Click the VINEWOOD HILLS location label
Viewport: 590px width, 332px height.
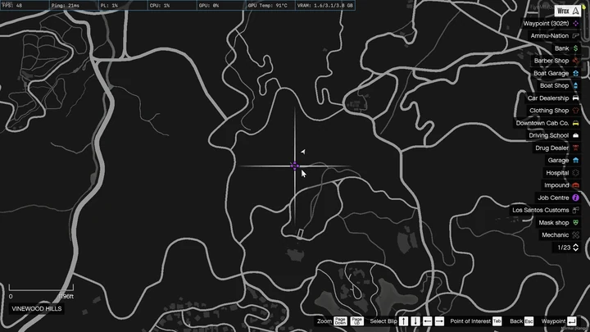(x=37, y=309)
